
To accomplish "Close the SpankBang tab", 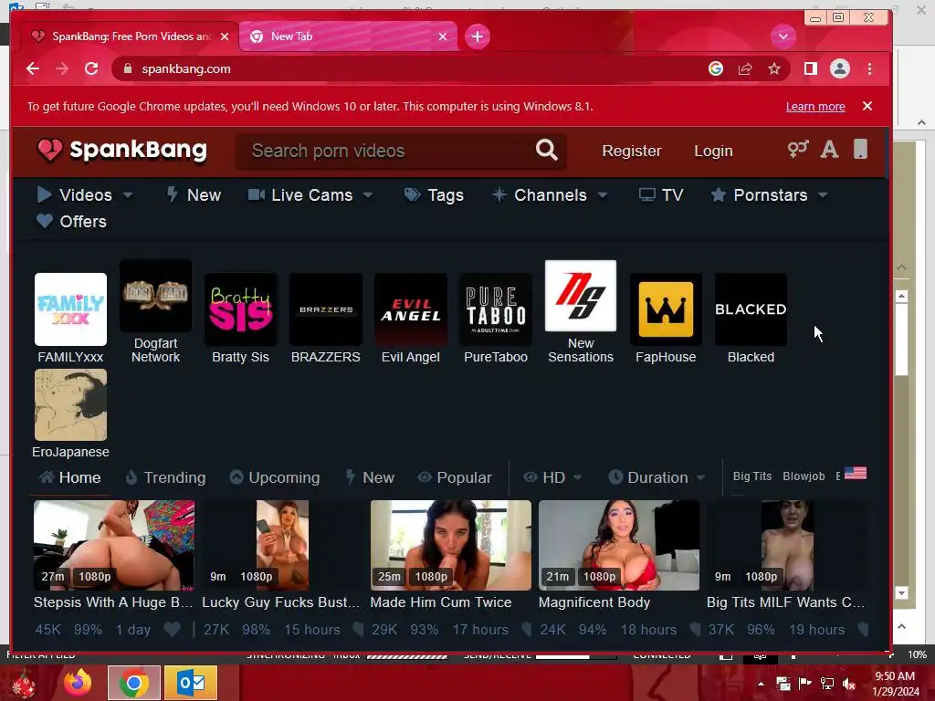I will 225,37.
